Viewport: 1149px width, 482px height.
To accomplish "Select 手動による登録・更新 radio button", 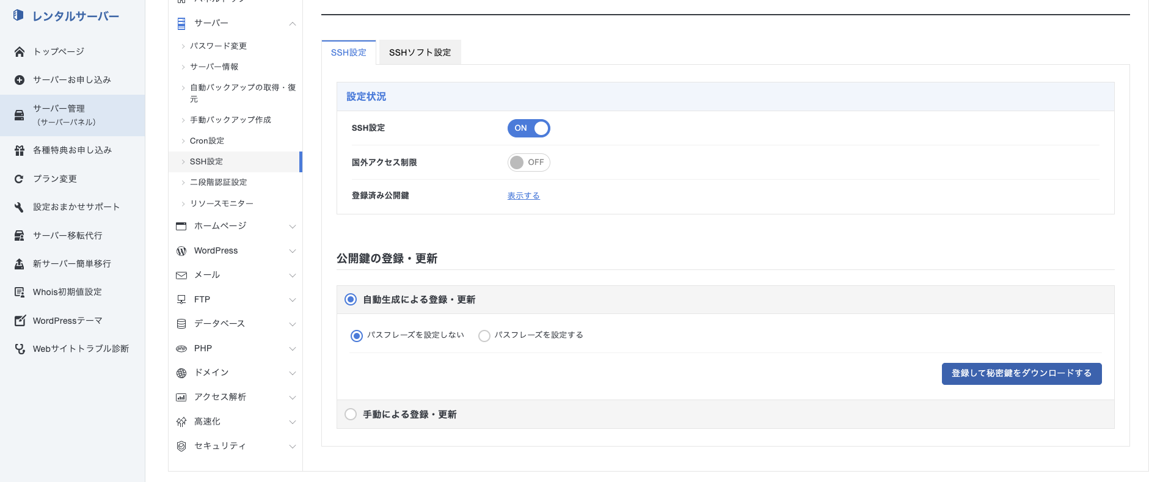I will tap(351, 414).
